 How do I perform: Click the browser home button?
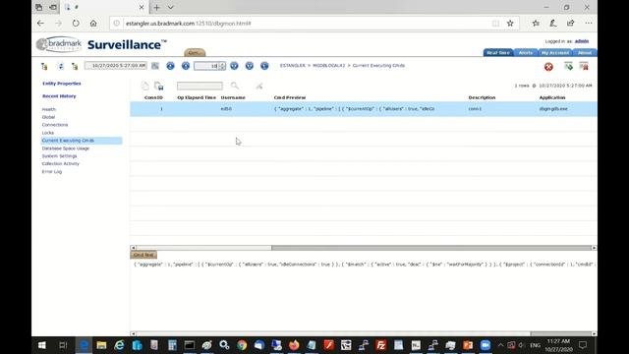pos(93,24)
